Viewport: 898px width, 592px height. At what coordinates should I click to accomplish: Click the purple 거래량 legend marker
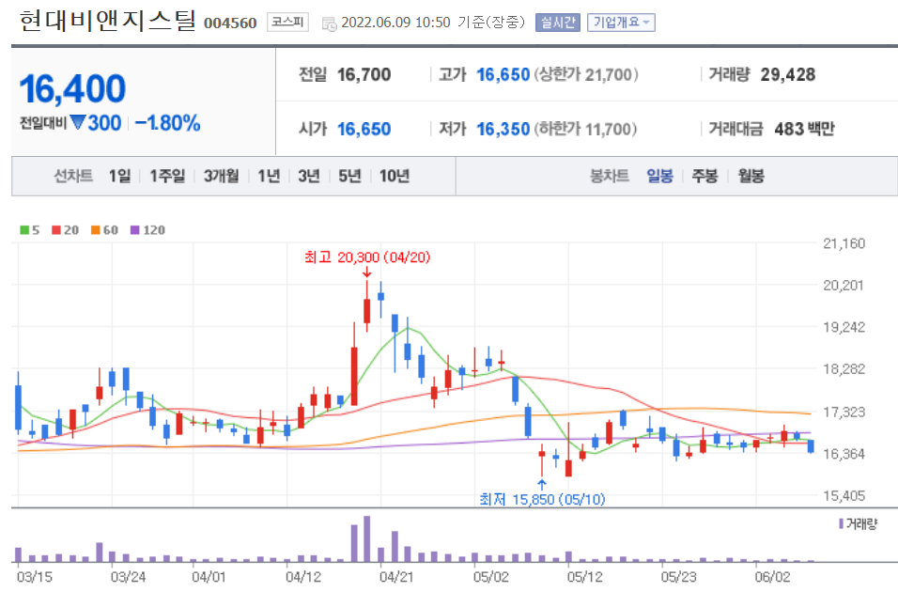[841, 523]
